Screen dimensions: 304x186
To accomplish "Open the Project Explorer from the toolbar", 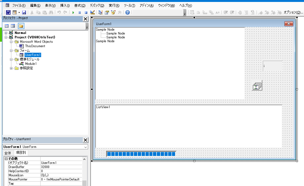I will coord(101,12).
